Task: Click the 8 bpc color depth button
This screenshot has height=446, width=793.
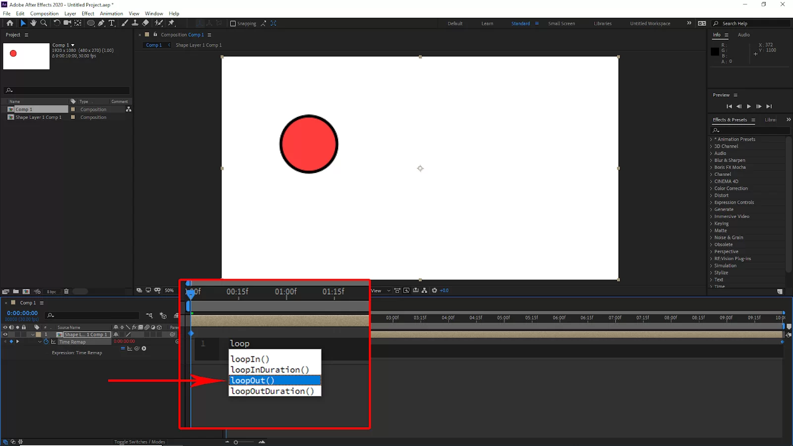Action: pyautogui.click(x=52, y=291)
